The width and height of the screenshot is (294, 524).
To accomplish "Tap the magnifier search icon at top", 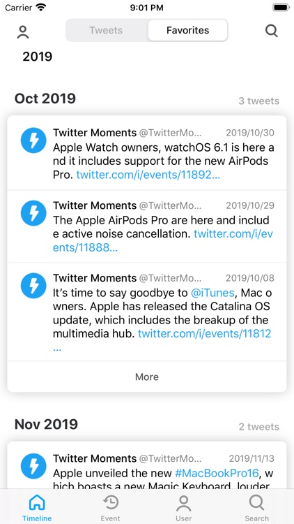I will pyautogui.click(x=271, y=31).
